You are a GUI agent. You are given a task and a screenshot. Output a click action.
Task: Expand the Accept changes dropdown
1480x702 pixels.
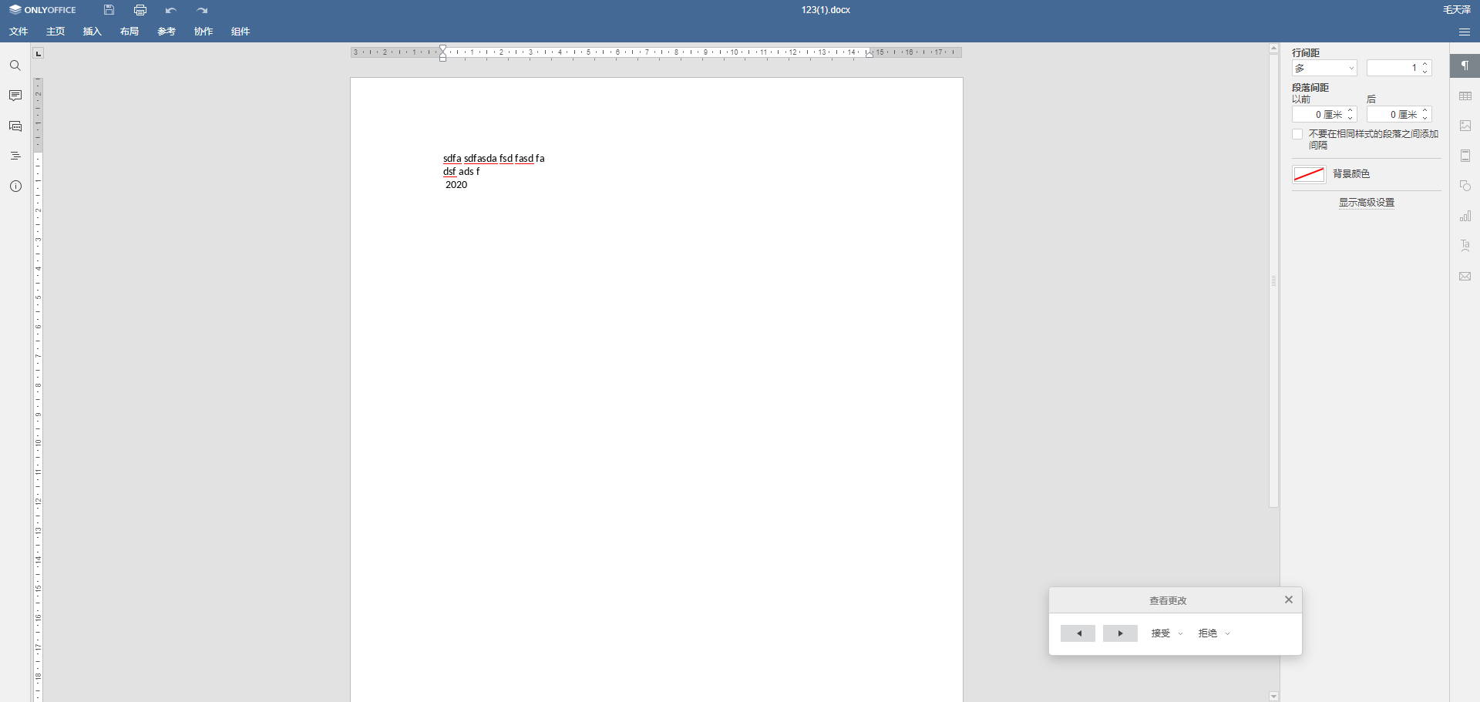(1180, 633)
